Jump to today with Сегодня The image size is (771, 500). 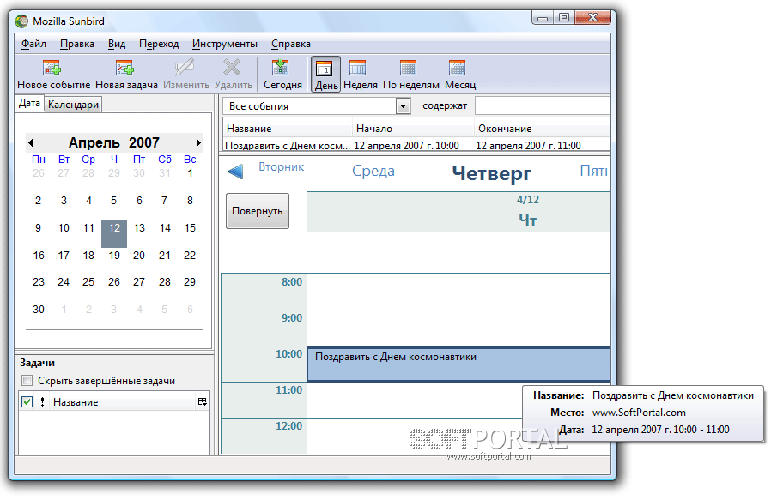(282, 74)
